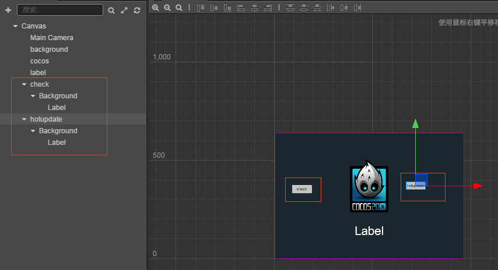The width and height of the screenshot is (498, 270).
Task: Select the cocos node
Action: (x=40, y=61)
